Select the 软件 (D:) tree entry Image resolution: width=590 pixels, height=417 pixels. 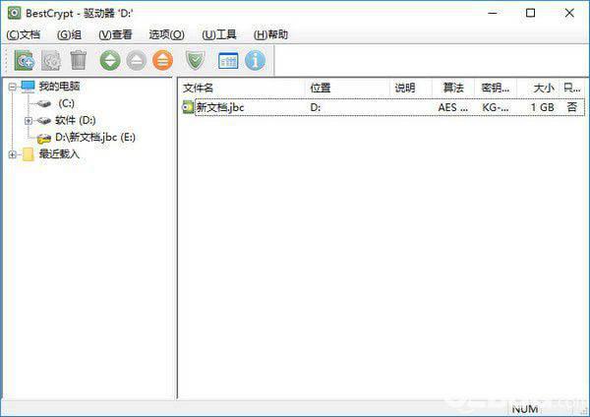coord(76,120)
